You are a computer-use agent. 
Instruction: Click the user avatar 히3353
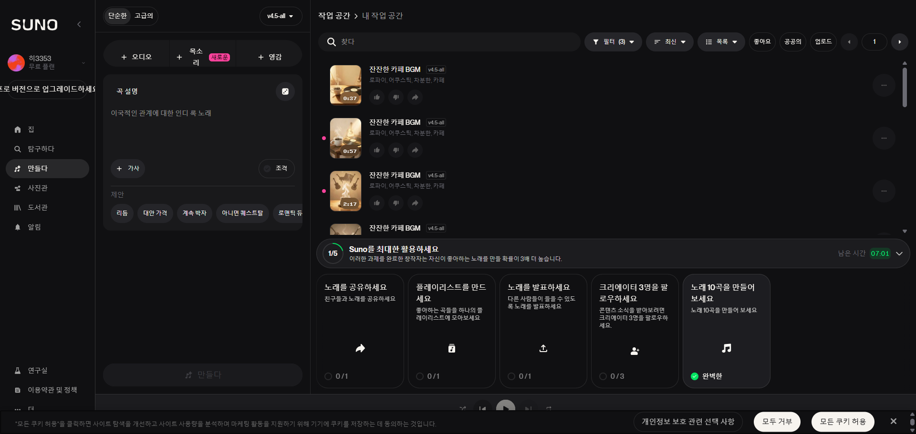tap(16, 62)
